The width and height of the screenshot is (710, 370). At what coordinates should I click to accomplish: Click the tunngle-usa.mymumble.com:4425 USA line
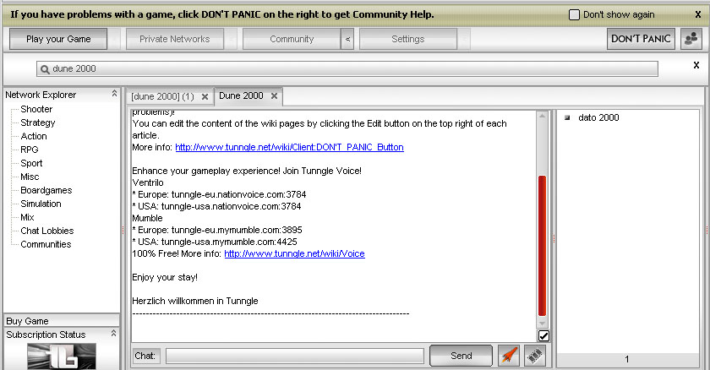[215, 242]
